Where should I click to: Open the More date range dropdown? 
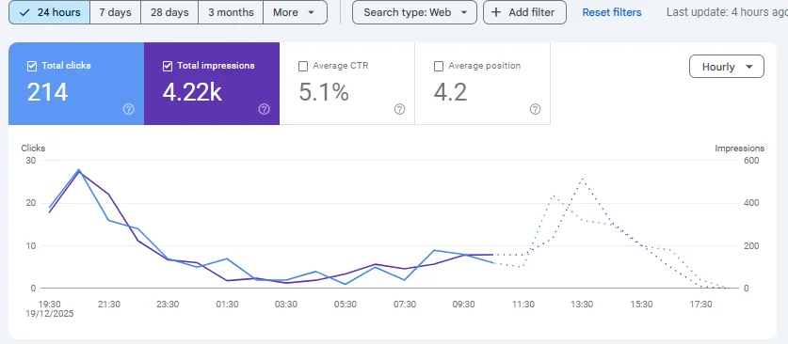click(295, 12)
